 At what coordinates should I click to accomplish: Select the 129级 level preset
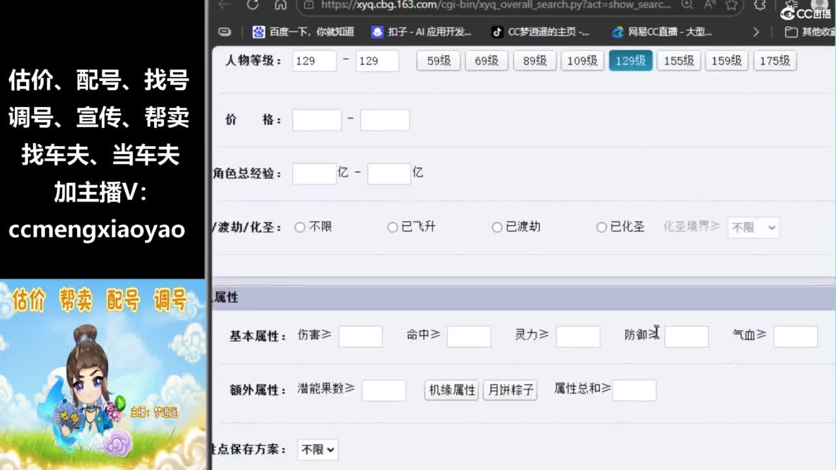[x=630, y=61]
